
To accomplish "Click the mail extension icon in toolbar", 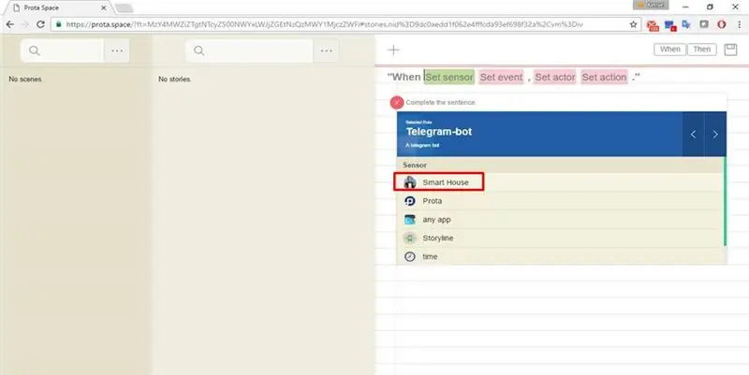I will (x=653, y=25).
